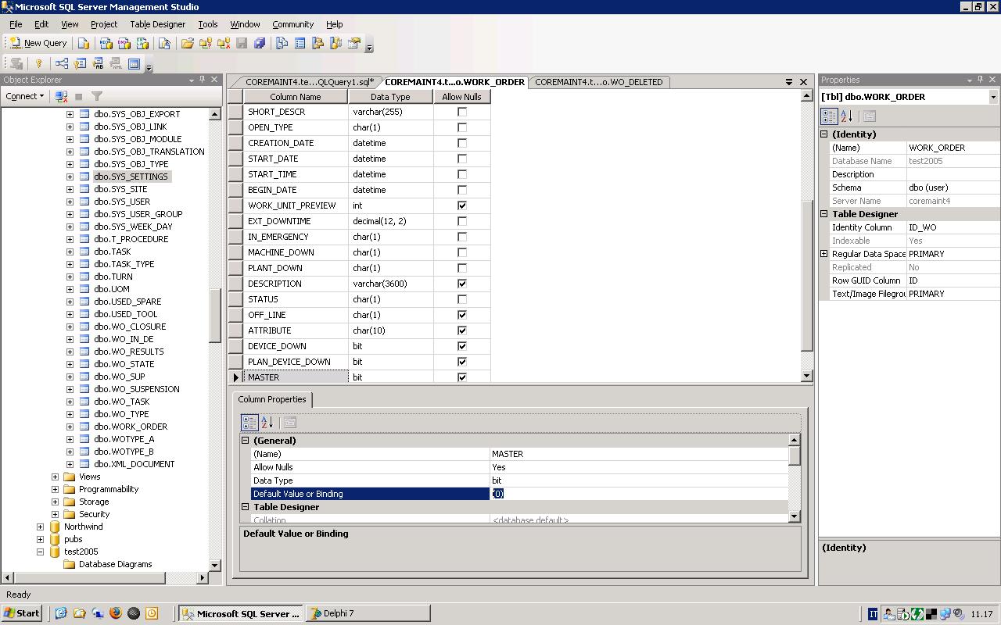The width and height of the screenshot is (1001, 625).
Task: Click the Data Type header
Action: coord(390,97)
